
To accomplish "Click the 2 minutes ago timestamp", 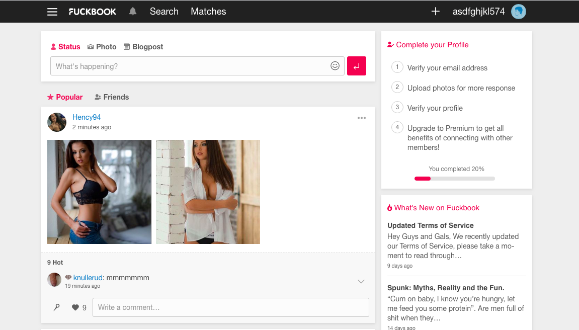I will click(x=92, y=127).
